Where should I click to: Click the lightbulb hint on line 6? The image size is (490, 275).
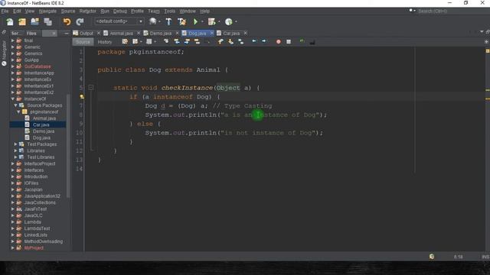pos(82,97)
